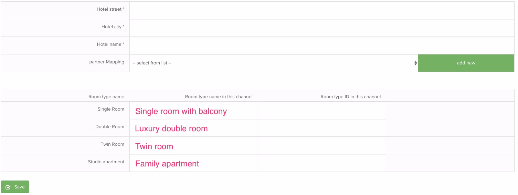This screenshot has width=518, height=195.
Task: Click the 'Hotel name' field label
Action: [110, 44]
